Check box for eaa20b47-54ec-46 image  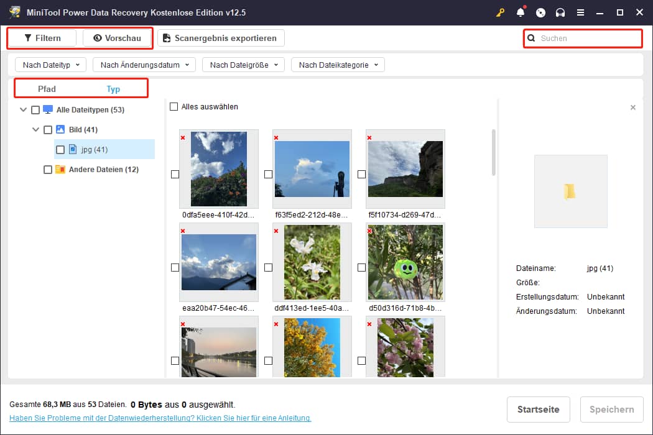pyautogui.click(x=175, y=268)
